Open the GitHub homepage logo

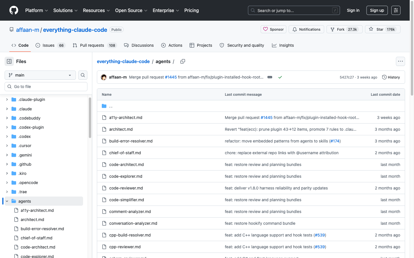(x=14, y=10)
